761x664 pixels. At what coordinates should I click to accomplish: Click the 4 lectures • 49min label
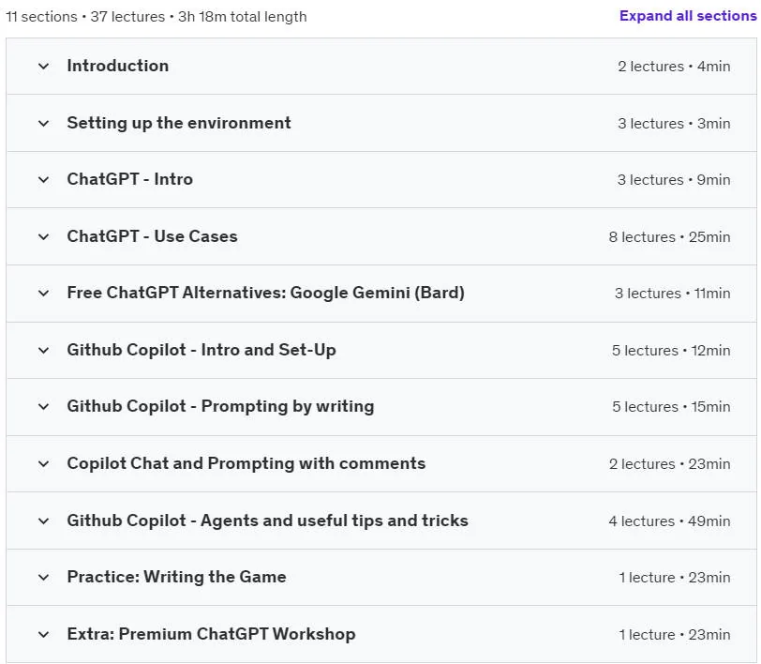(669, 521)
